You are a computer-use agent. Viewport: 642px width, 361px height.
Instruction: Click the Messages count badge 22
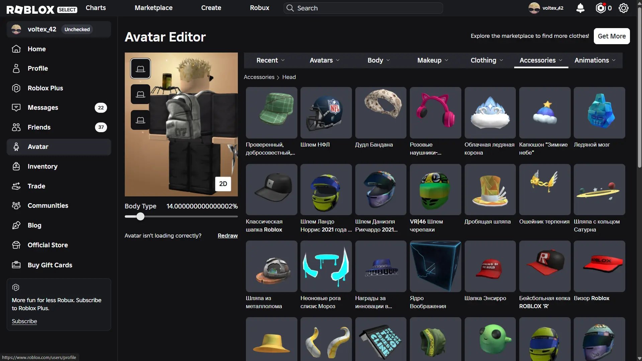tap(101, 108)
